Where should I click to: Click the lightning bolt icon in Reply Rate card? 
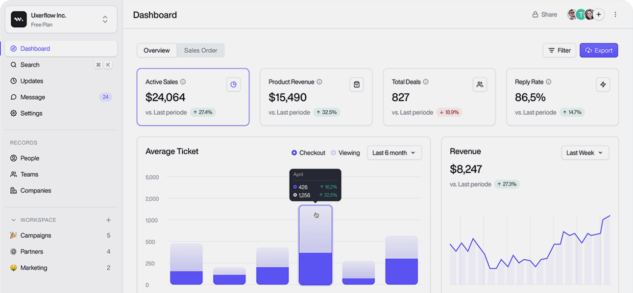[603, 84]
